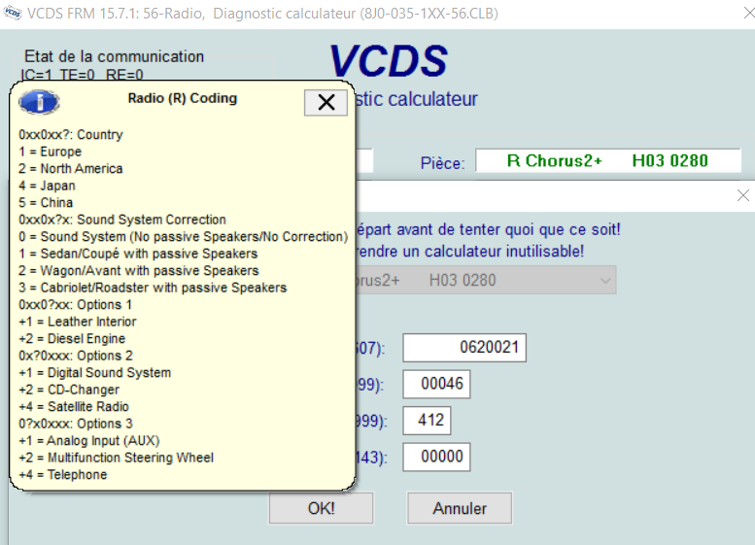Click 'Sound System (No passive Speakers/No Correction)' line
Viewport: 755px width, 545px height.
click(x=183, y=236)
